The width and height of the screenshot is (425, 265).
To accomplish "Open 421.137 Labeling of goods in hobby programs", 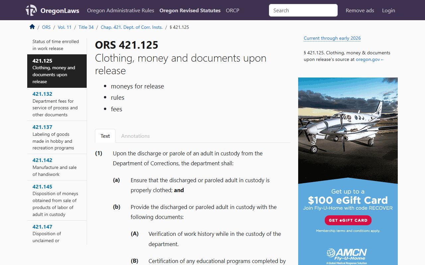I will coord(57,137).
